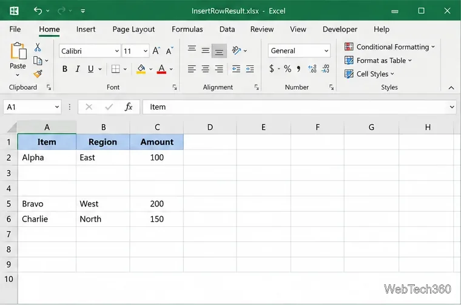Apply Comma Style format

click(x=298, y=69)
